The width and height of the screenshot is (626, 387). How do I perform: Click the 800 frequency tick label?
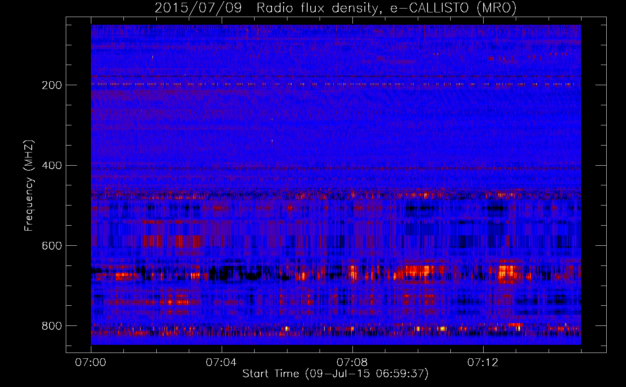click(52, 326)
